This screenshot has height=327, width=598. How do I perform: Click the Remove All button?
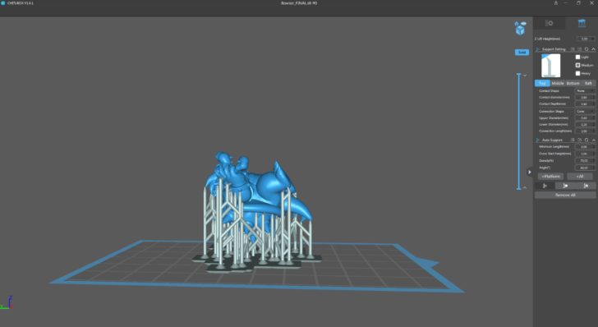pyautogui.click(x=565, y=195)
